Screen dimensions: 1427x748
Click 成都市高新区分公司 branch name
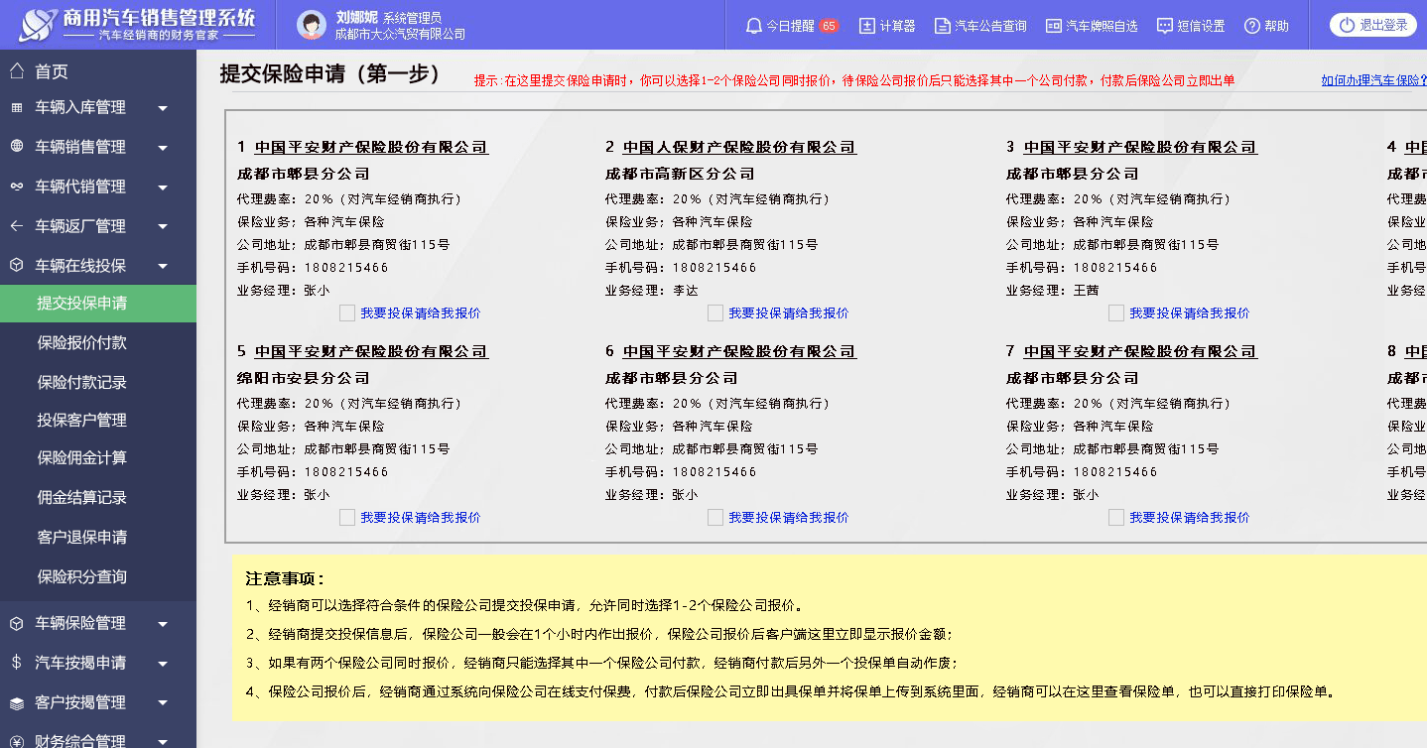[680, 174]
